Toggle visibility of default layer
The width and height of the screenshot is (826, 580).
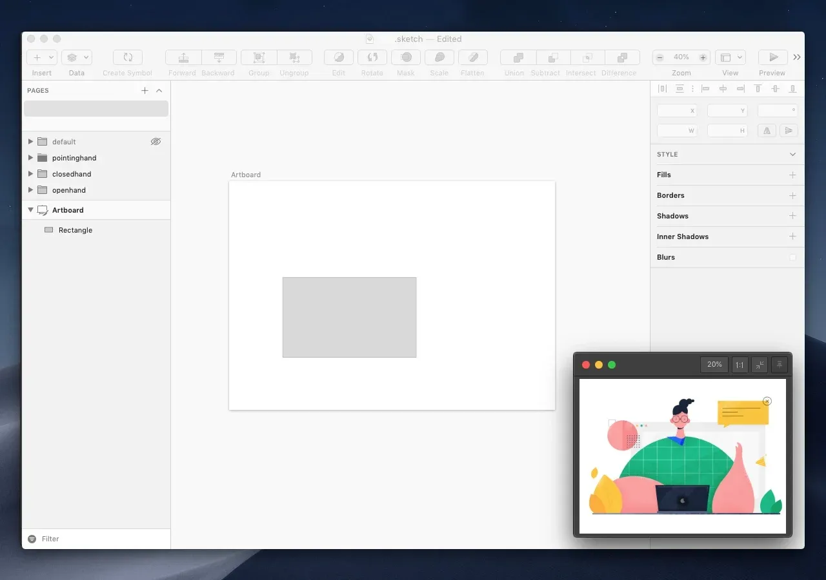click(x=156, y=141)
